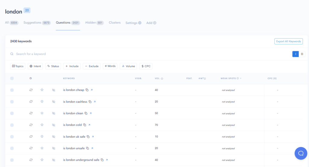Open the Topics filter
The height and width of the screenshot is (167, 309).
coord(18,66)
